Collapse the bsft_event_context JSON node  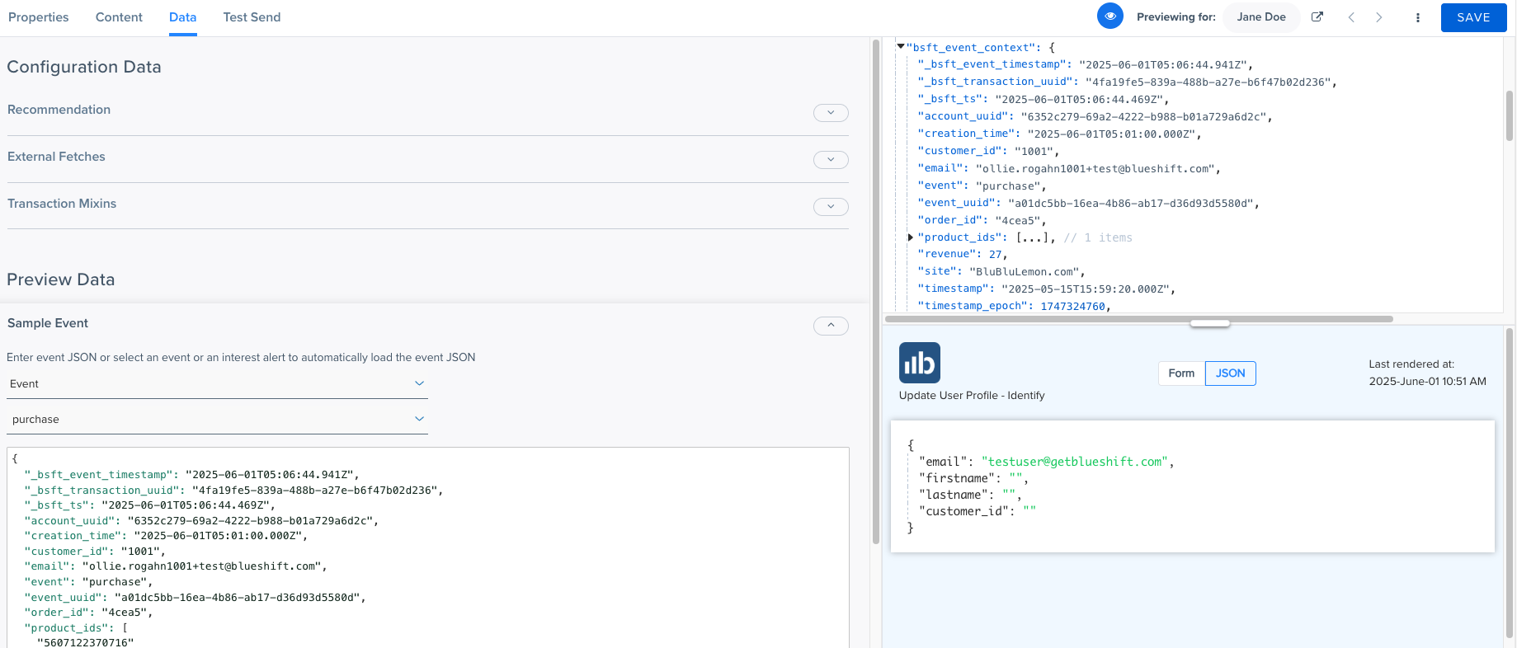coord(901,47)
